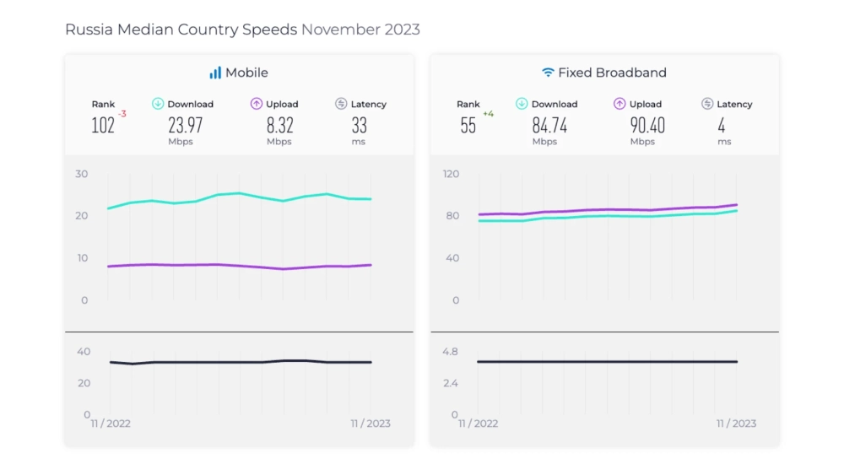Image resolution: width=844 pixels, height=475 pixels.
Task: Click the Fixed Broadband Download icon
Action: 522,104
